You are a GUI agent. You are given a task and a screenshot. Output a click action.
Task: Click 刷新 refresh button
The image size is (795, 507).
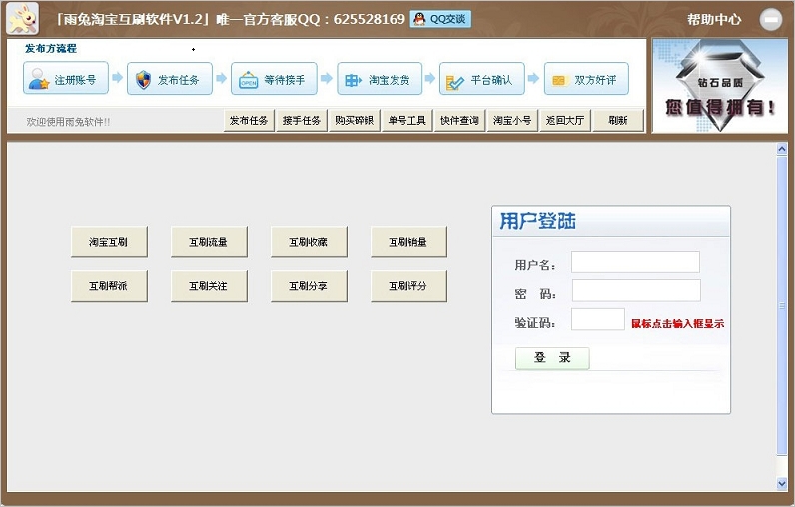(x=618, y=120)
